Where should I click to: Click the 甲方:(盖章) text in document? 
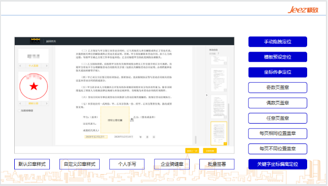point(91,117)
